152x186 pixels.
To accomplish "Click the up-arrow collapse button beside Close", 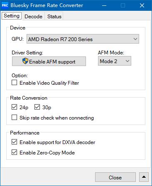I will point(144,177).
